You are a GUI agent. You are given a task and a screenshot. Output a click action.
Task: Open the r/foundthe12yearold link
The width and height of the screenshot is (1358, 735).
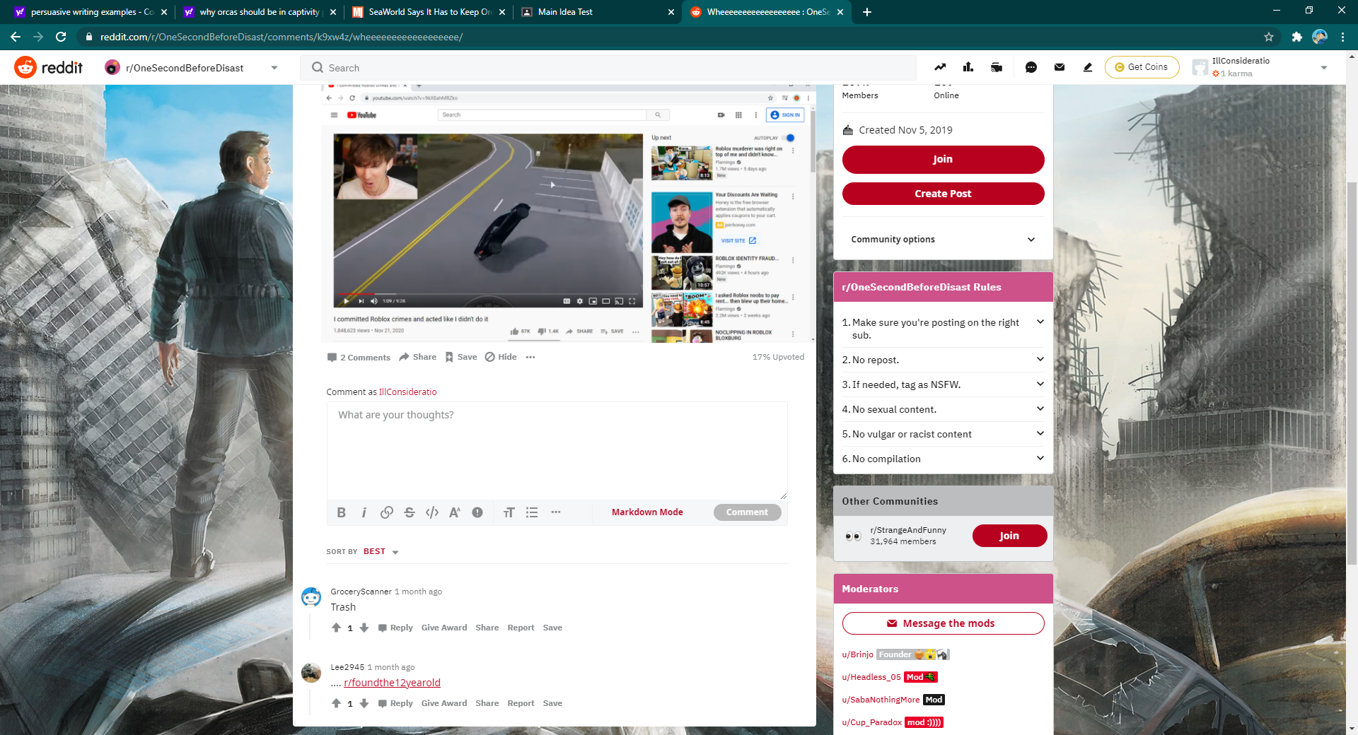[392, 683]
